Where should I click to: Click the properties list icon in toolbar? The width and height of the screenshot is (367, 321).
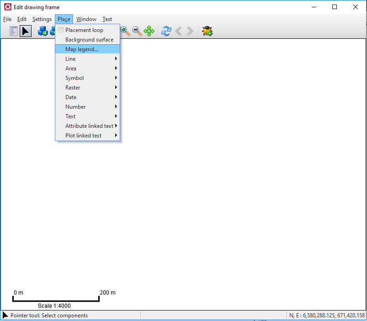[14, 31]
